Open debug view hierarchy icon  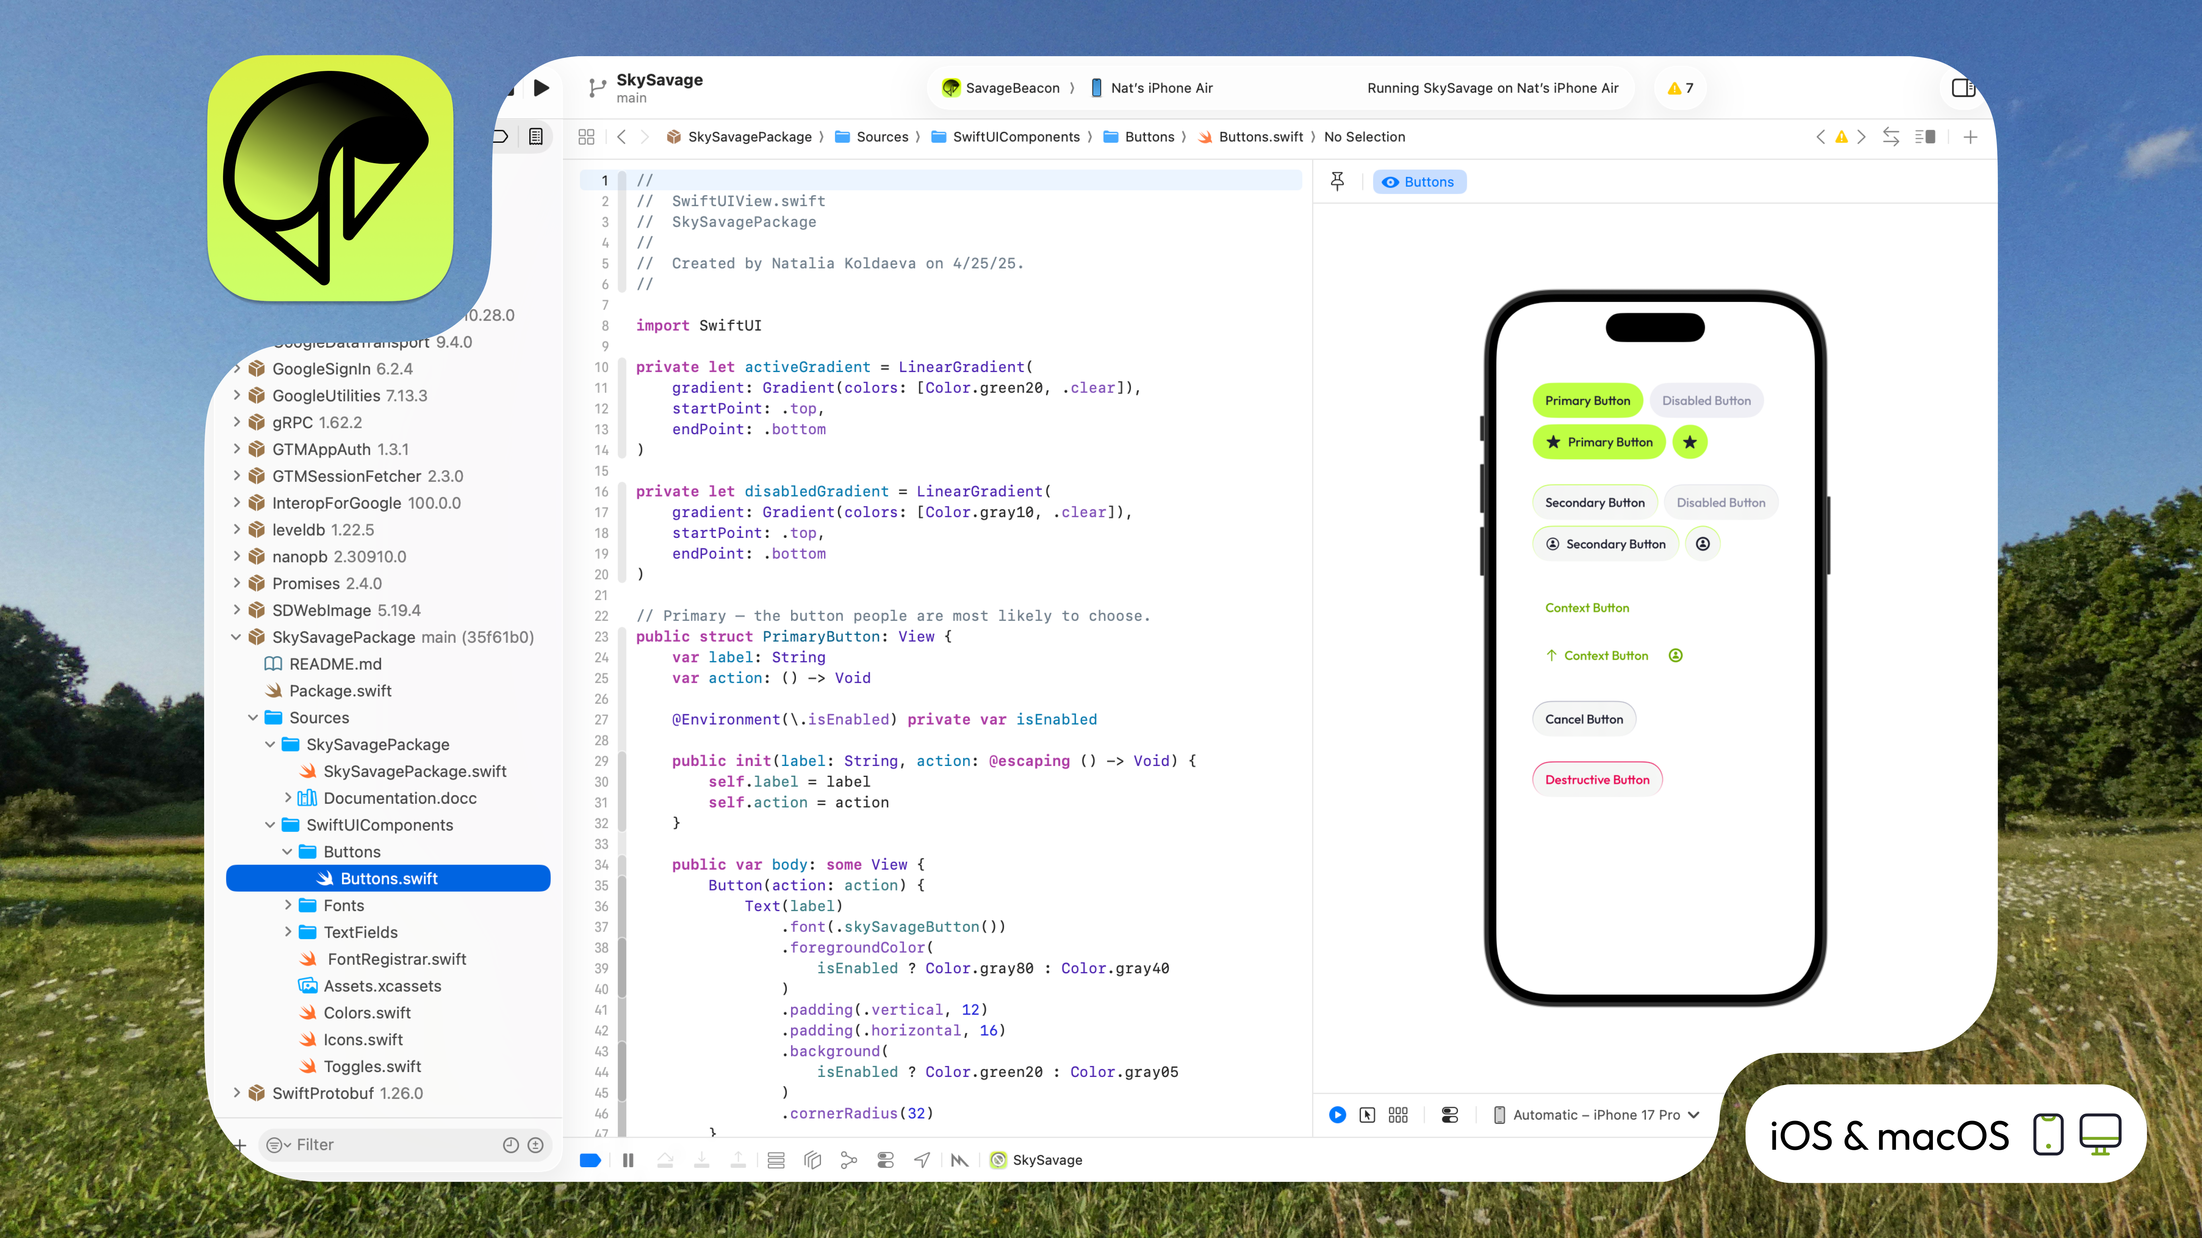click(812, 1160)
